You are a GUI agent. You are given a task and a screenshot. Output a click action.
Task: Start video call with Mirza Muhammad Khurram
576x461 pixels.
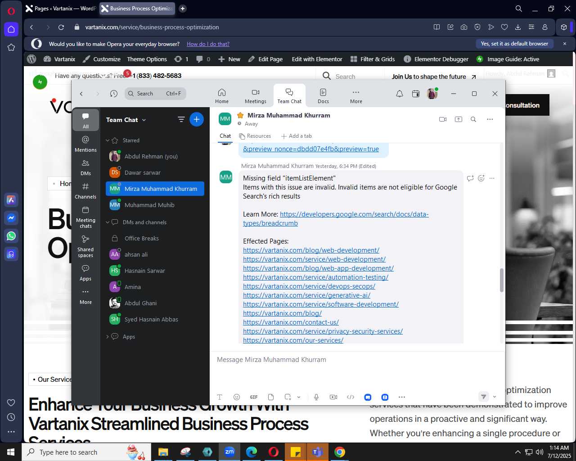[443, 119]
